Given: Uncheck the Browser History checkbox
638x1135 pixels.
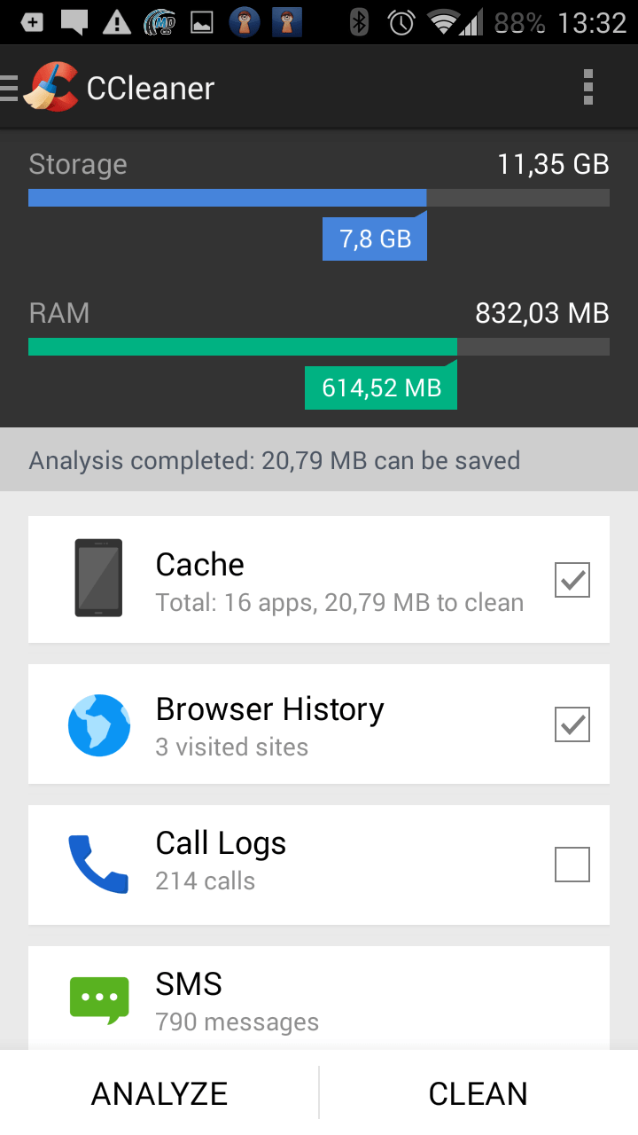Looking at the screenshot, I should point(572,724).
